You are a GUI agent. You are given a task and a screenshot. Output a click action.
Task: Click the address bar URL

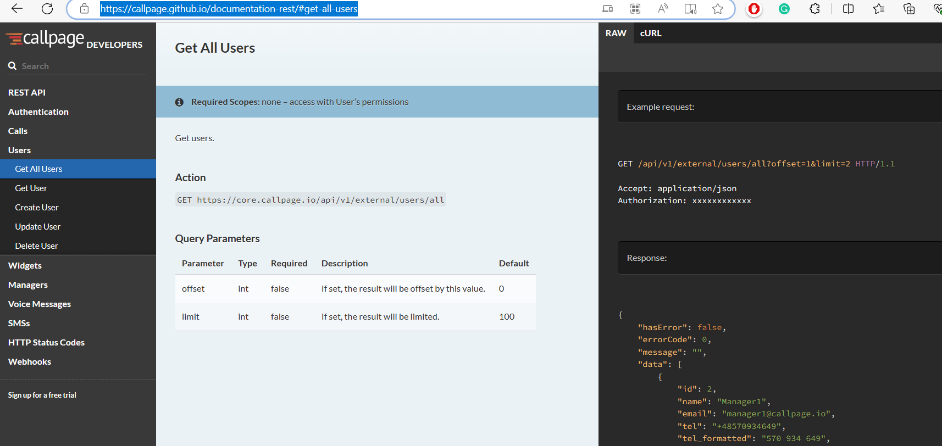pos(229,9)
